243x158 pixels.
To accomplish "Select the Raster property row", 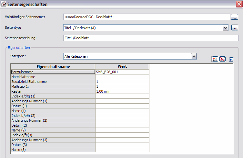I will point(53,91).
